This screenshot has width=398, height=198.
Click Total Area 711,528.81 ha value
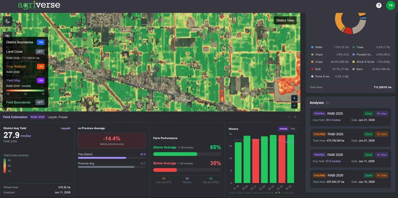[x=383, y=87]
